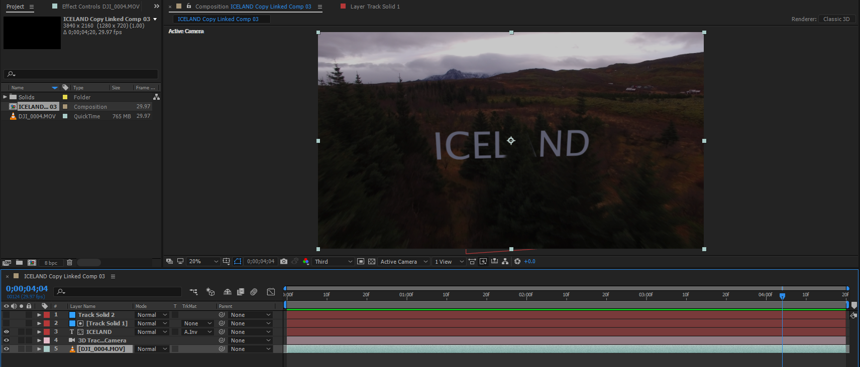Click the viewer preview time 0;00;04;04

coord(261,261)
